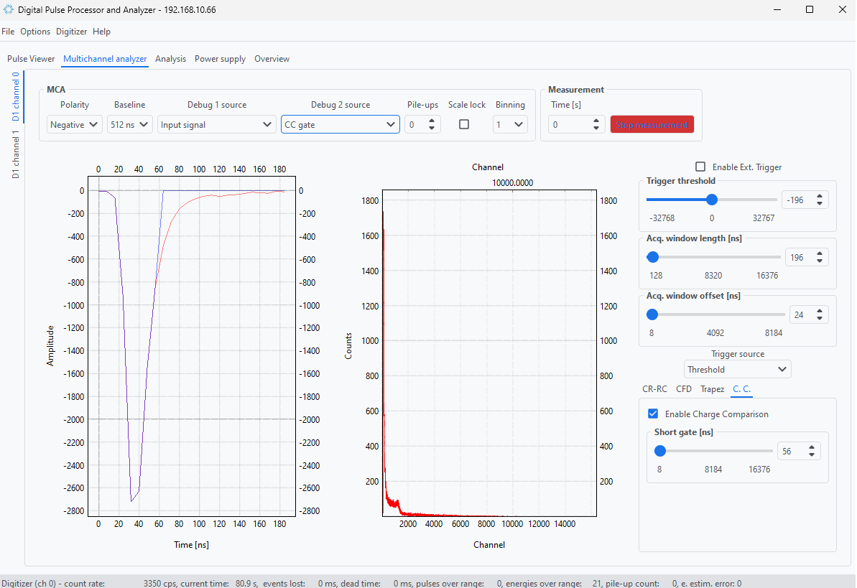
Task: Switch to the Pulse Viewer tab
Action: pos(31,59)
